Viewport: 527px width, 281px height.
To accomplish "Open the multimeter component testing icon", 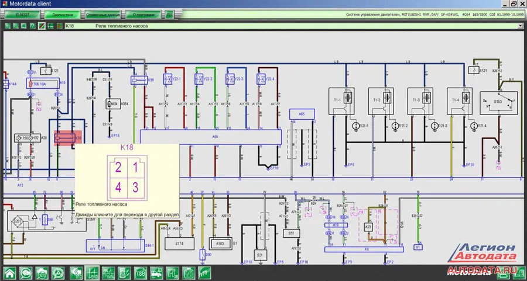I will (x=124, y=273).
